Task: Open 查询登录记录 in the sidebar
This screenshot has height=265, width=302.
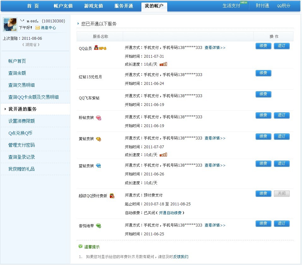Action: pos(21,157)
